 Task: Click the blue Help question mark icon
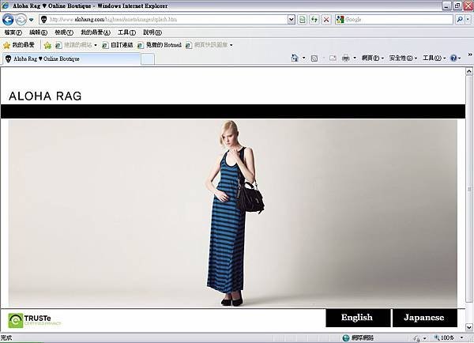[453, 58]
